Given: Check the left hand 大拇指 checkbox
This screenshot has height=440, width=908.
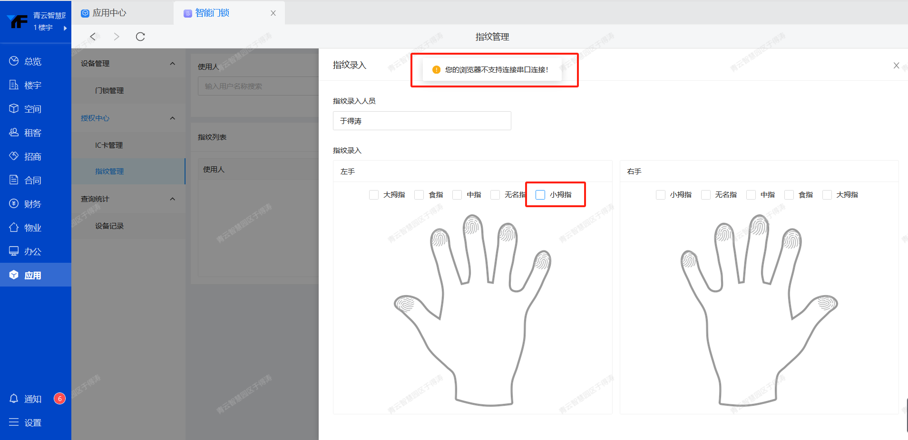Looking at the screenshot, I should pos(374,195).
